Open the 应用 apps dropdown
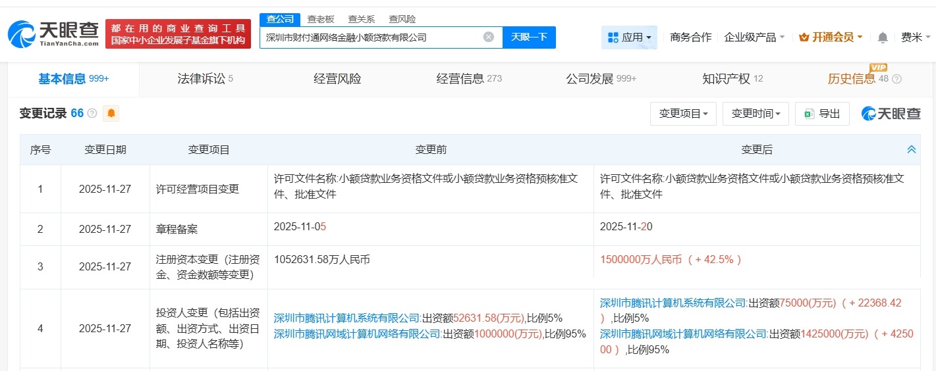Screen dimensions: 936x371 tap(628, 37)
